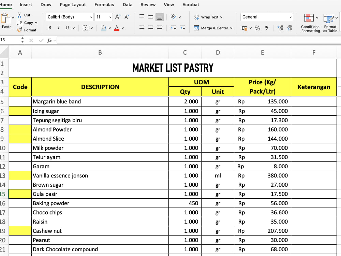Open the font size dropdown
This screenshot has height=256, width=341.
click(x=110, y=17)
